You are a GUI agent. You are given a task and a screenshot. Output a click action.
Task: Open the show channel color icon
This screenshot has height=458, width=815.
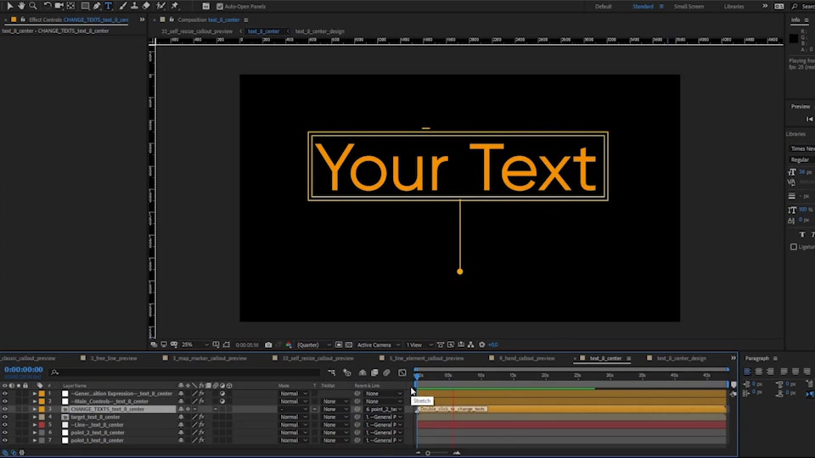pyautogui.click(x=289, y=345)
